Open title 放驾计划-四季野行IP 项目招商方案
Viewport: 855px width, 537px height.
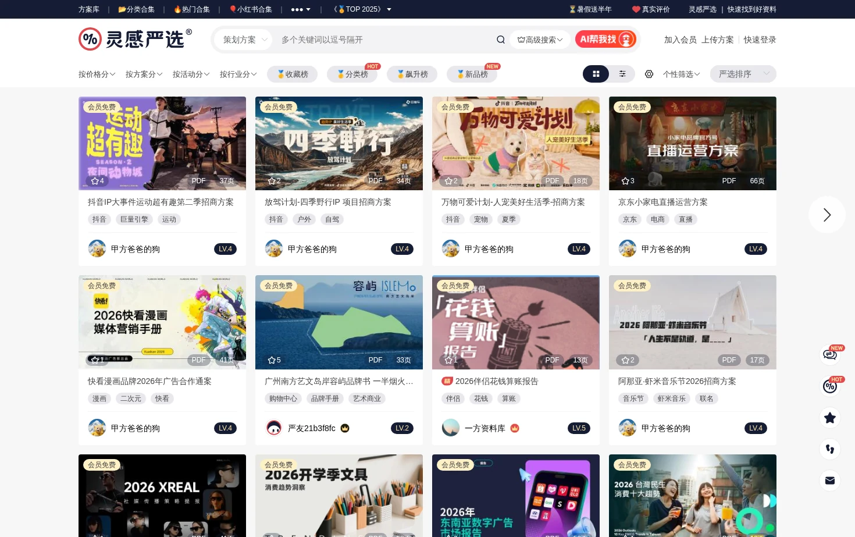pos(328,202)
